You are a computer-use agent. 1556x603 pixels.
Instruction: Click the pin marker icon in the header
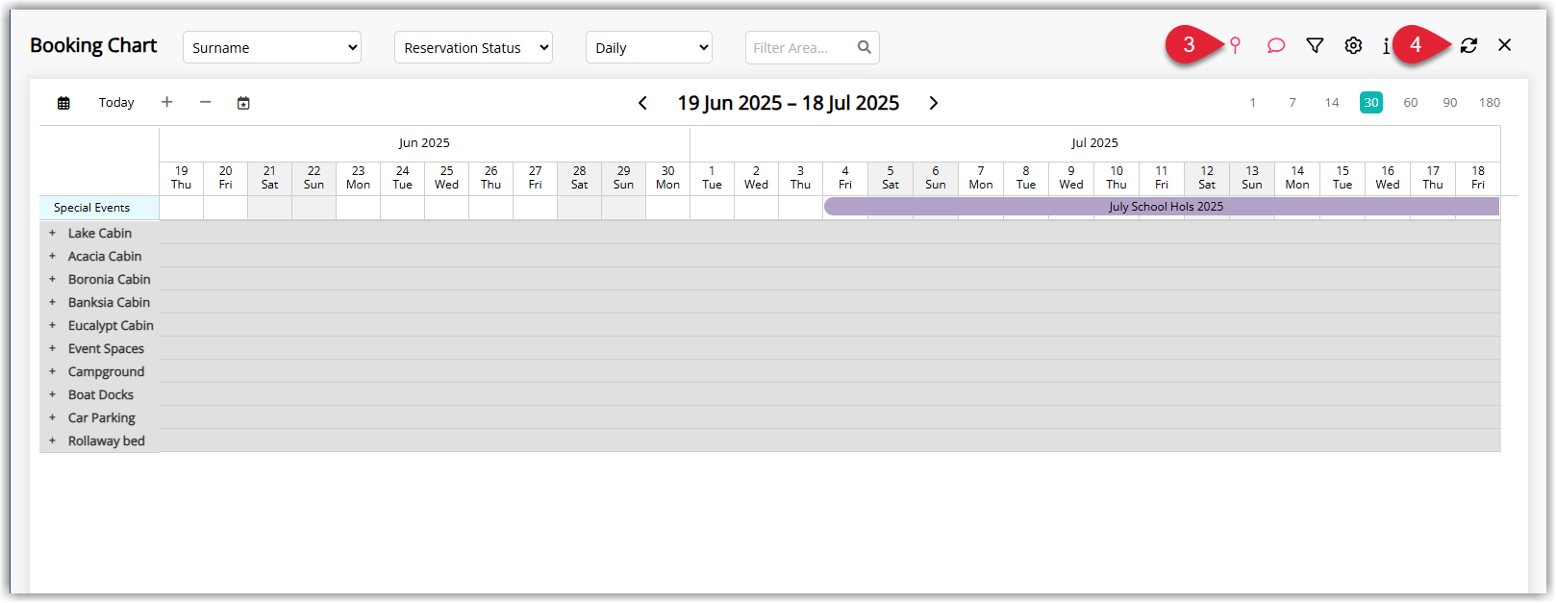1236,45
